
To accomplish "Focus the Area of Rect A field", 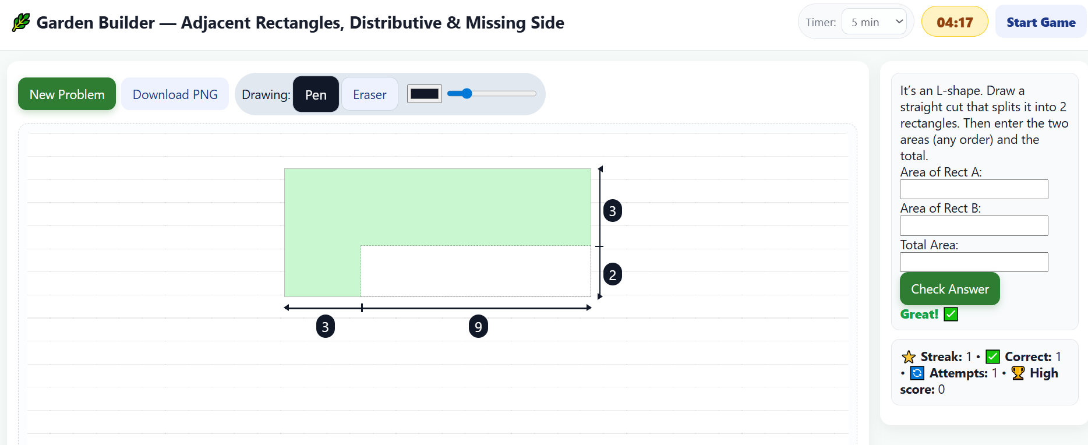I will click(974, 189).
